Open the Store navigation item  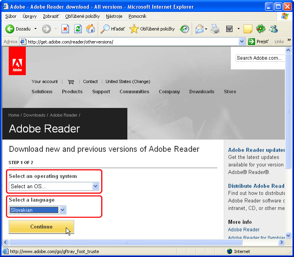point(230,92)
